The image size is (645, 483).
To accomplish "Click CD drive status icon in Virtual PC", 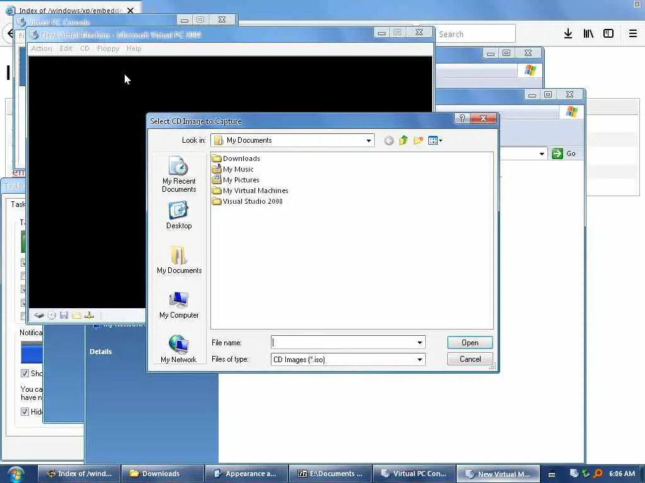I will click(52, 316).
